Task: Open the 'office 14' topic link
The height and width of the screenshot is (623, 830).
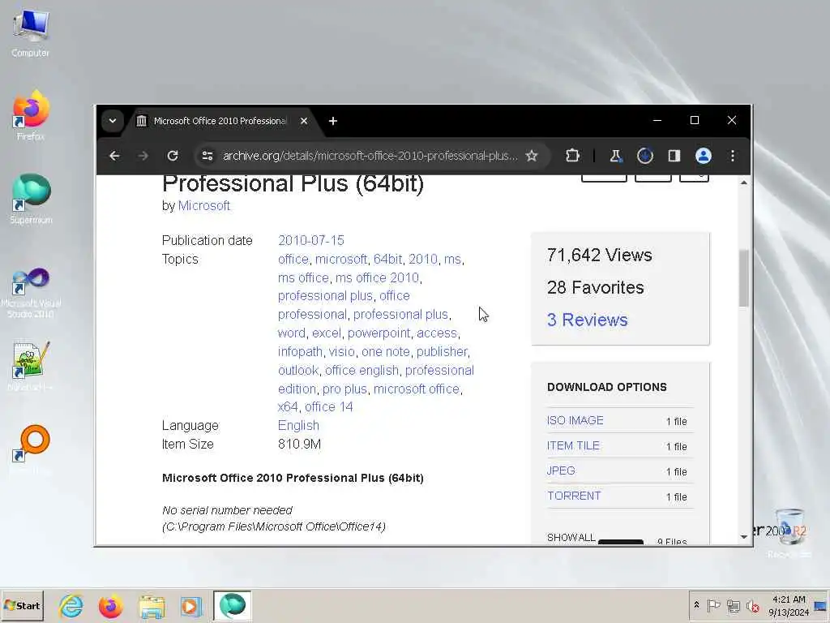Action: [x=329, y=406]
